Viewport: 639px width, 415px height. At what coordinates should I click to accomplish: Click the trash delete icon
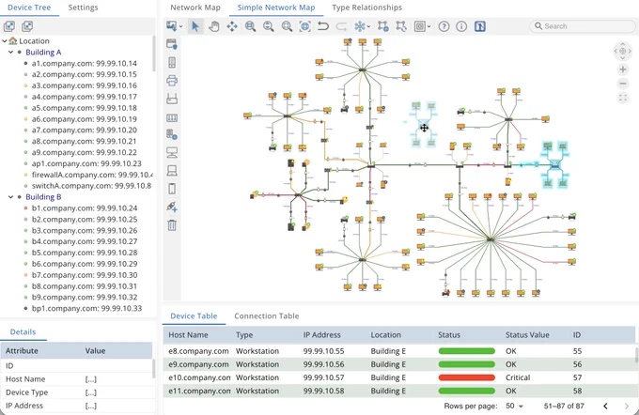pyautogui.click(x=172, y=225)
